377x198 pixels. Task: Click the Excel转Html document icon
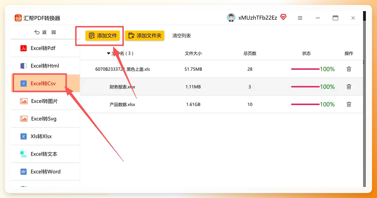[24, 66]
